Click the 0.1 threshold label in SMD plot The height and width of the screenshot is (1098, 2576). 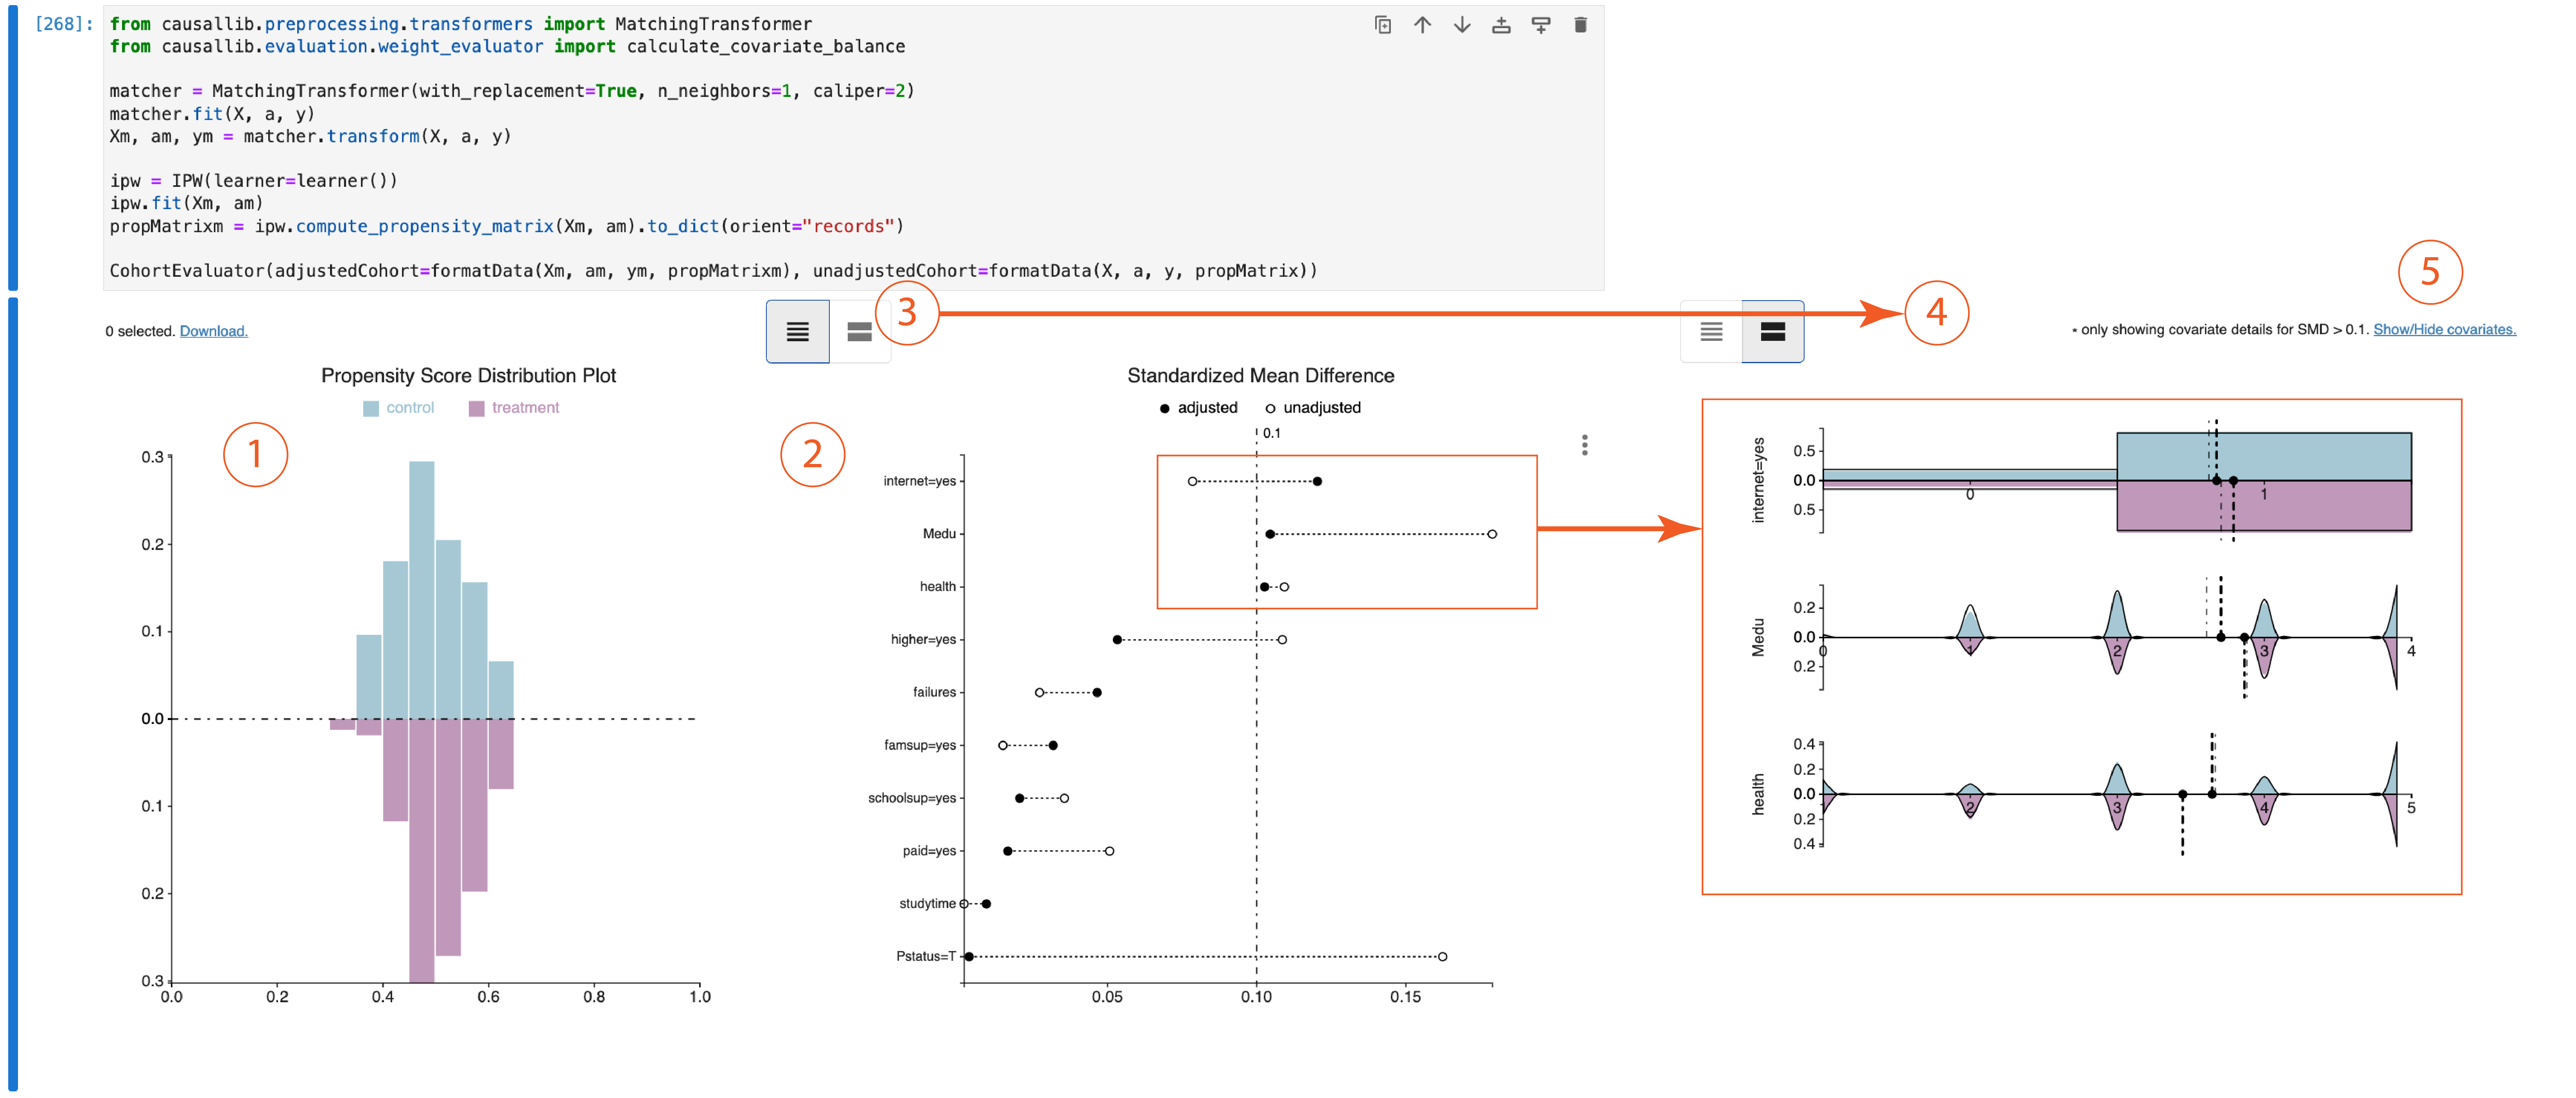[x=1271, y=433]
